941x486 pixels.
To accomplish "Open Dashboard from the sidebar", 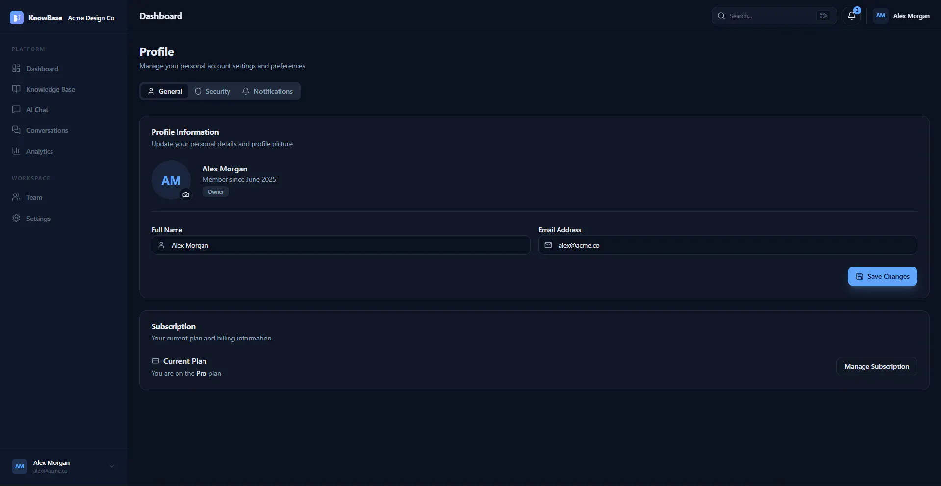I will point(64,69).
